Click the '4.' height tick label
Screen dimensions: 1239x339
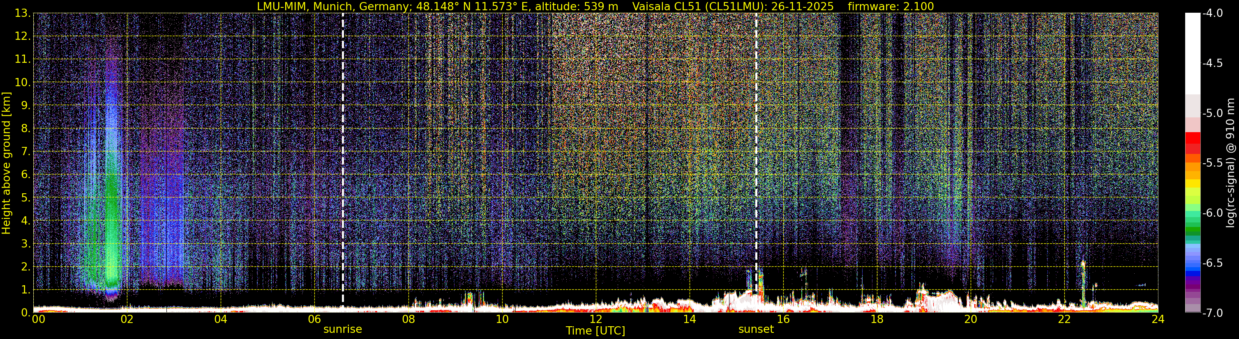[x=26, y=221]
